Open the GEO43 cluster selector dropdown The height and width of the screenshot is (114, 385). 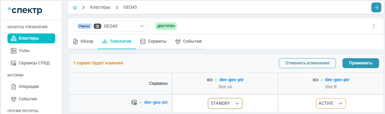[x=111, y=26]
